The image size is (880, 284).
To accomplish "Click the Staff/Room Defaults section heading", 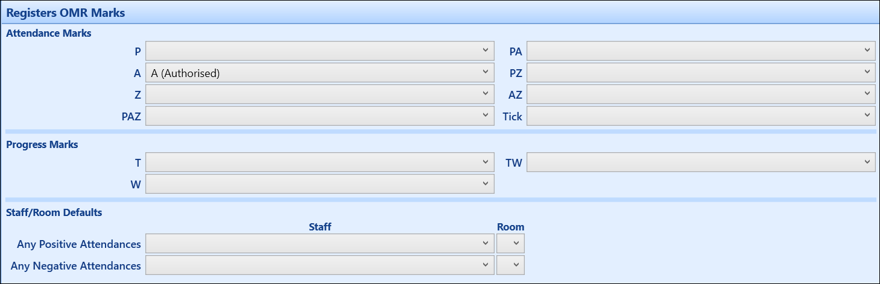I will pos(54,212).
